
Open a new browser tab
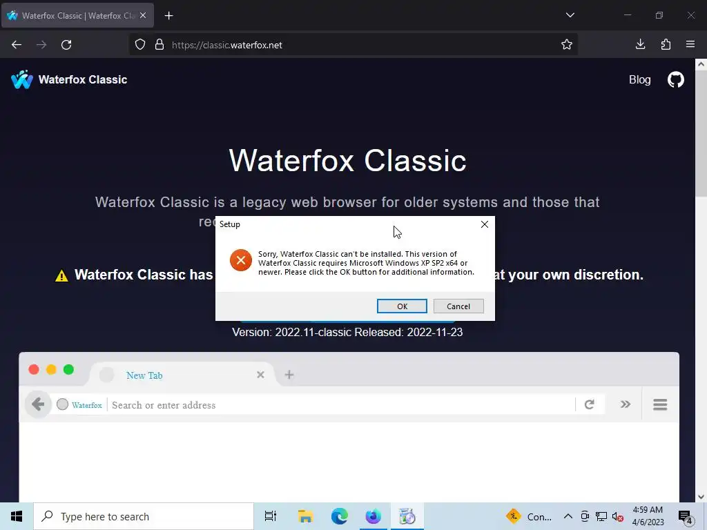168,16
